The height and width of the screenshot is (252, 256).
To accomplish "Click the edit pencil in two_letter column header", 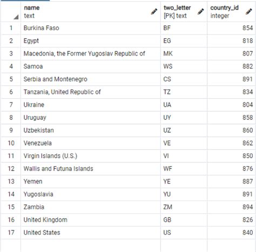I will click(201, 12).
